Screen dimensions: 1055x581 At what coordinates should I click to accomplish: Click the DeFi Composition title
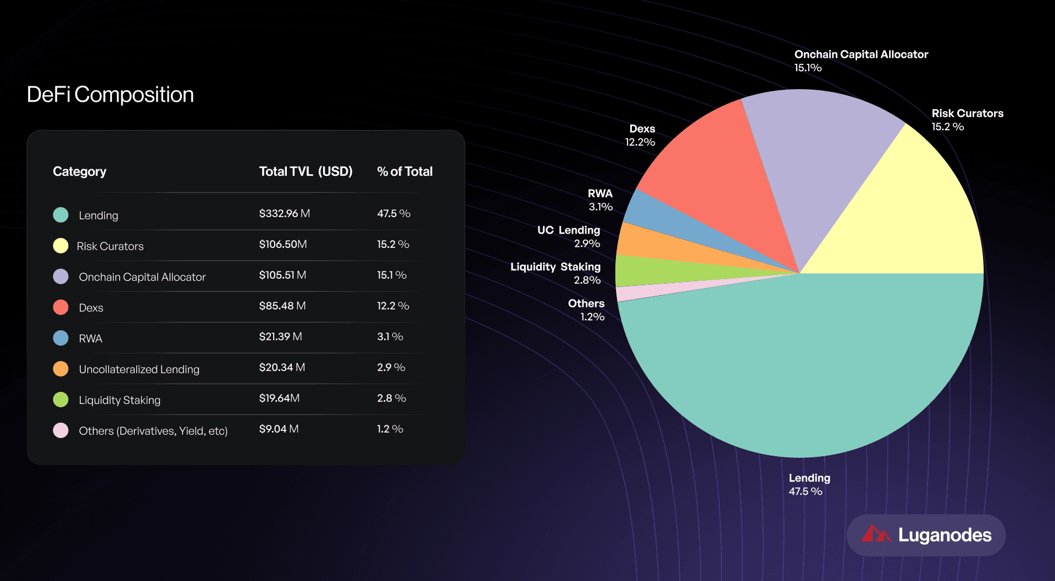pos(110,95)
